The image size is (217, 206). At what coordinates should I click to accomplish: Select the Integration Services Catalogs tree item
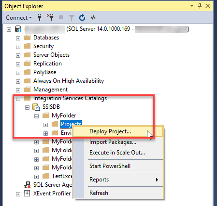[x=70, y=98]
